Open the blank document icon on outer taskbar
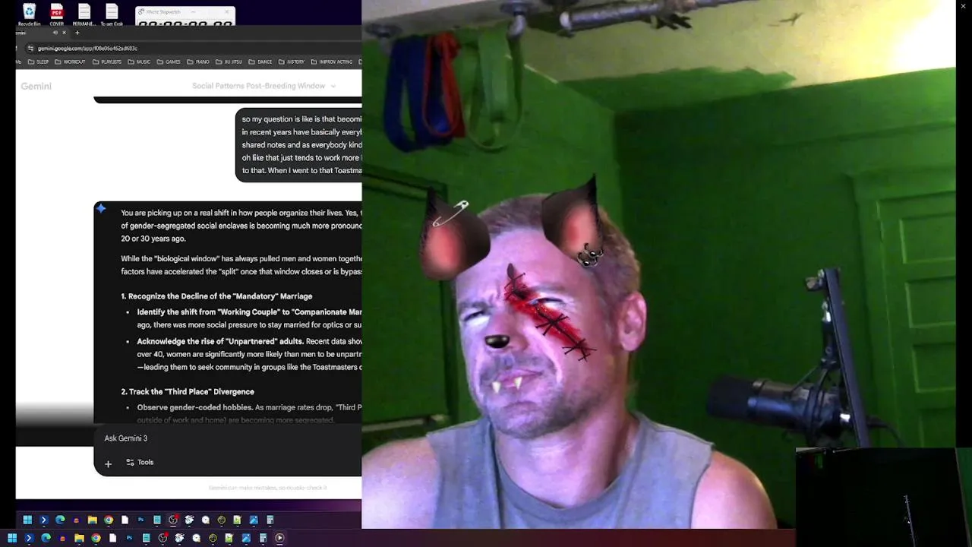Viewport: 972px width, 547px height. pyautogui.click(x=112, y=538)
